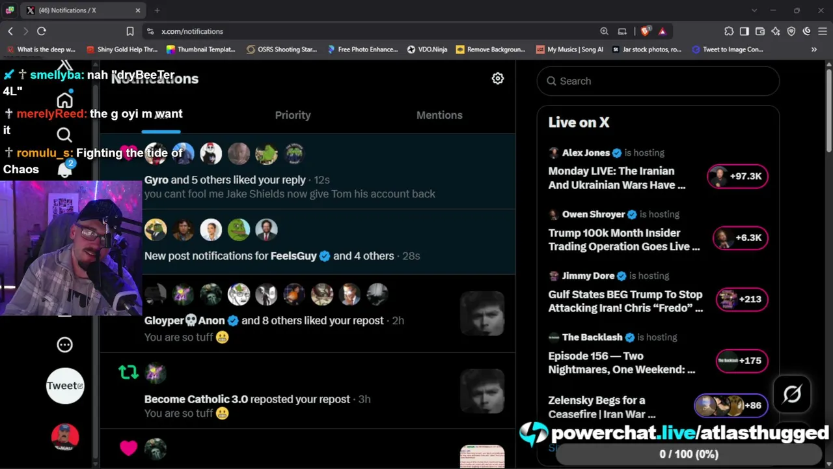Click the green repost icon notification
Image resolution: width=833 pixels, height=469 pixels.
pos(128,372)
